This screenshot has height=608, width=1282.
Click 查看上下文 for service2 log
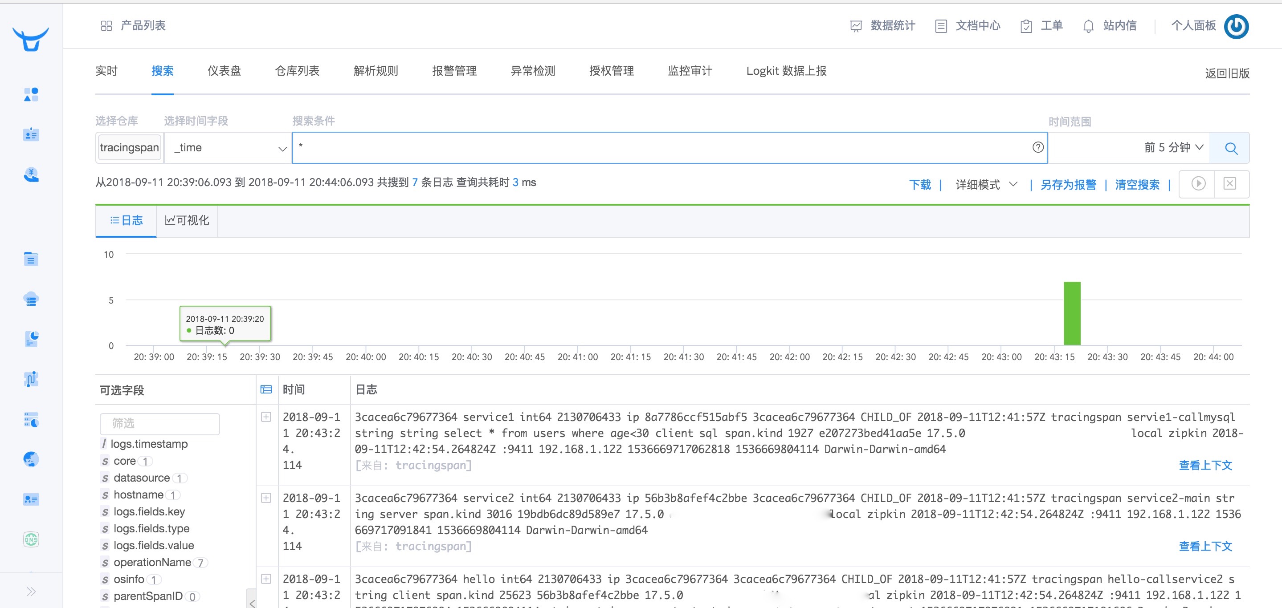(1205, 547)
